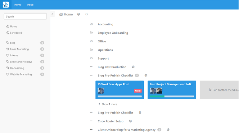Click tag icon beside Interns

click(8, 55)
